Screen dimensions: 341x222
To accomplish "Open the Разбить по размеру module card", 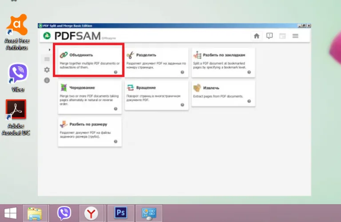I will click(90, 132).
